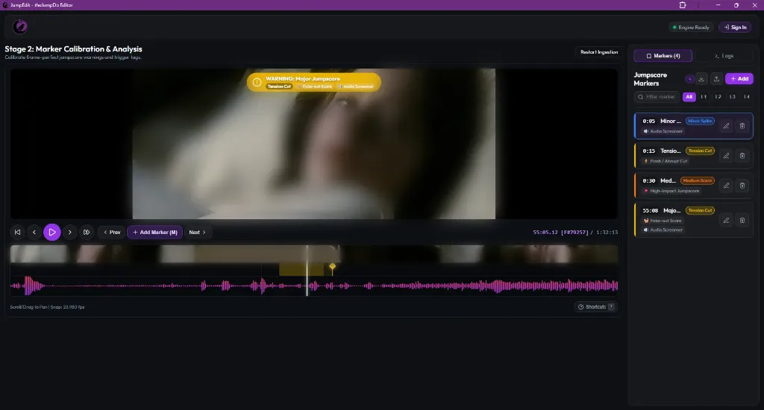
Task: Edit the 0:05 Minor marker
Action: coord(726,126)
